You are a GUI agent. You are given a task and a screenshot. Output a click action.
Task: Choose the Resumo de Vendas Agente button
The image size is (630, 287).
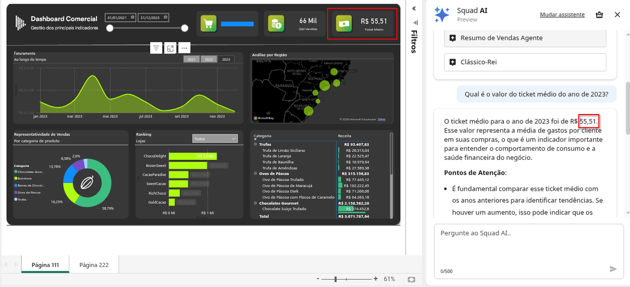[525, 38]
